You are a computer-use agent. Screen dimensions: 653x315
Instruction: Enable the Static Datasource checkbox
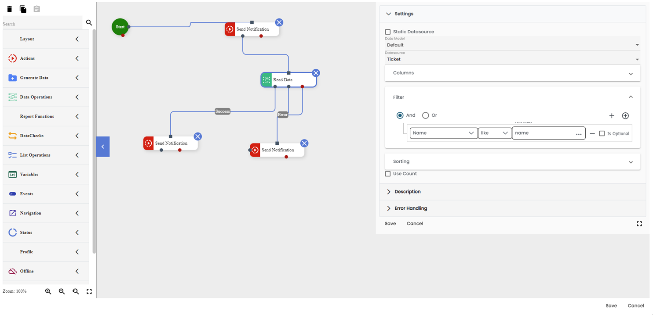387,32
